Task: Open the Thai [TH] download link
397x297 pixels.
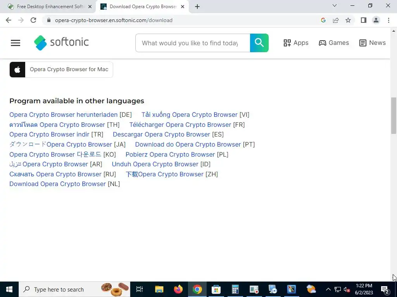Action: coord(57,125)
